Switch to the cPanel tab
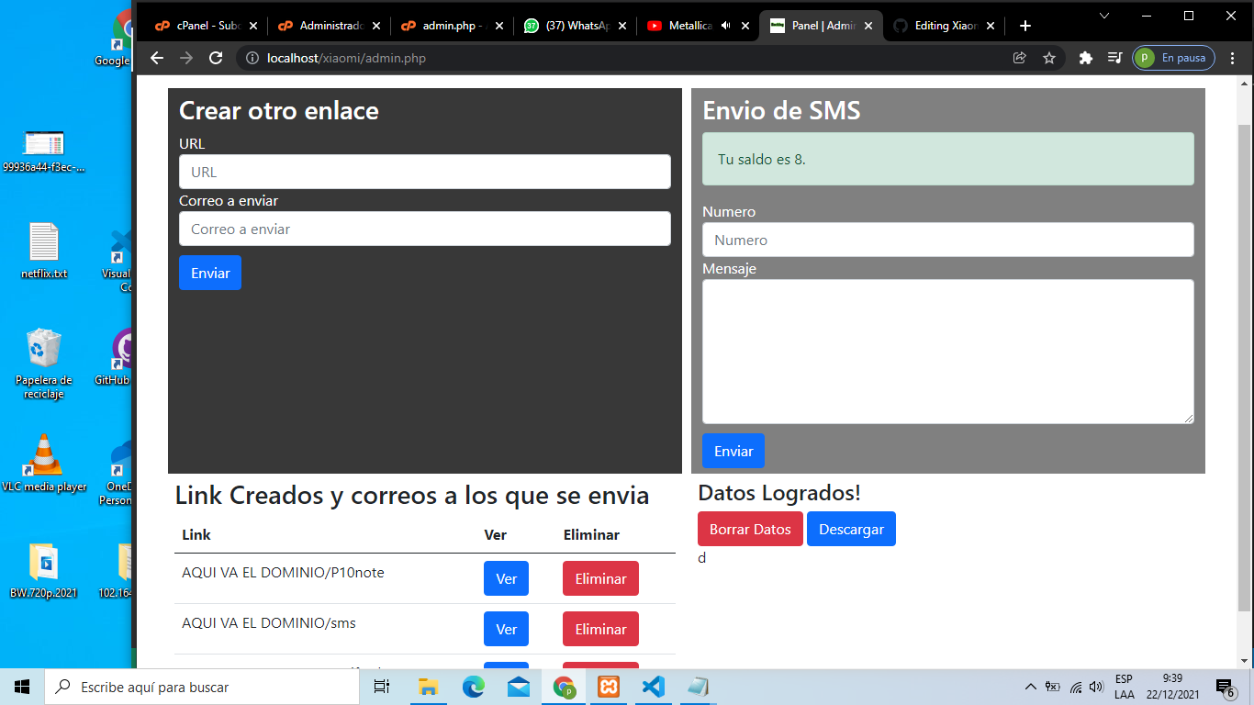This screenshot has width=1254, height=705. [207, 26]
